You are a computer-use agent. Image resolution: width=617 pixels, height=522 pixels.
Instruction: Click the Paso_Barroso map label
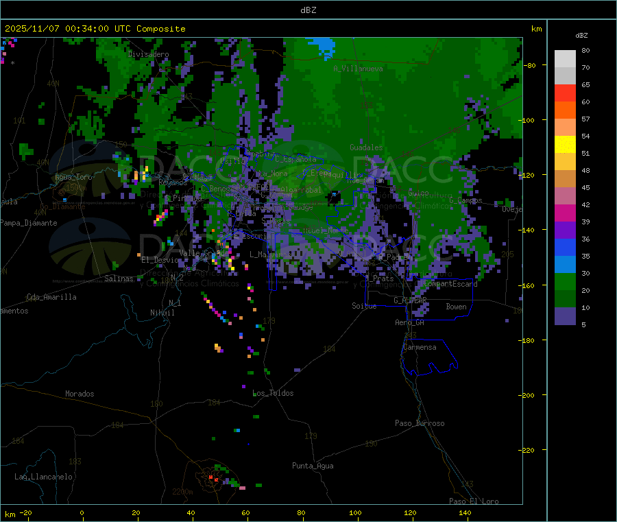pos(420,423)
